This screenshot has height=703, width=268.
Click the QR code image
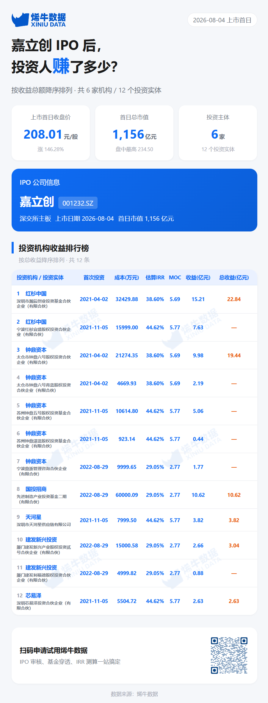coord(229,655)
